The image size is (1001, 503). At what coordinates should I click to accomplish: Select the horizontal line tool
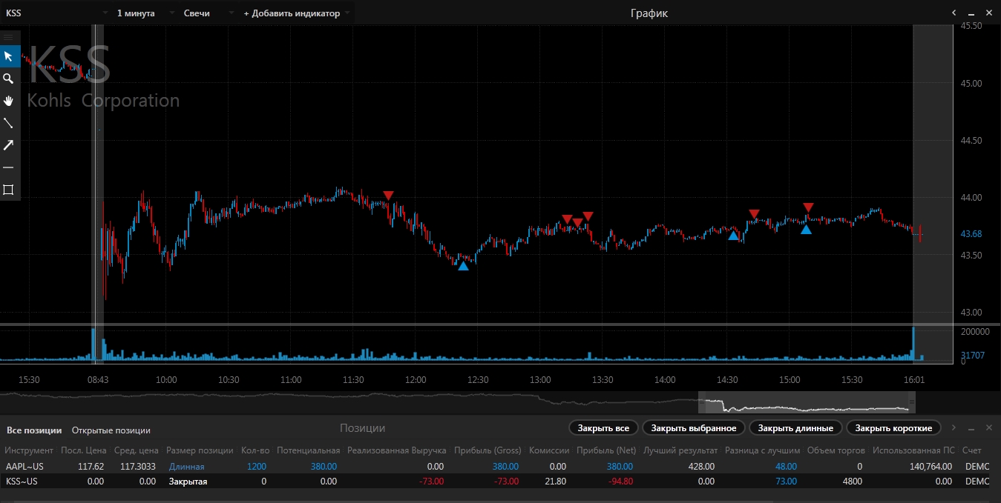pos(9,167)
